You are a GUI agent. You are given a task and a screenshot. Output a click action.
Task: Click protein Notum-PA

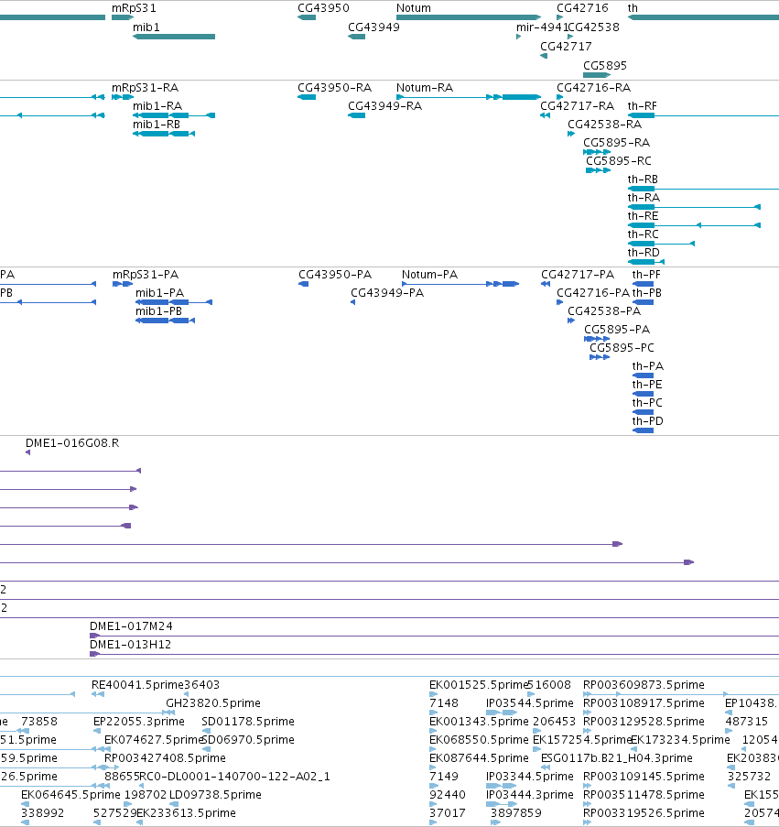460,284
